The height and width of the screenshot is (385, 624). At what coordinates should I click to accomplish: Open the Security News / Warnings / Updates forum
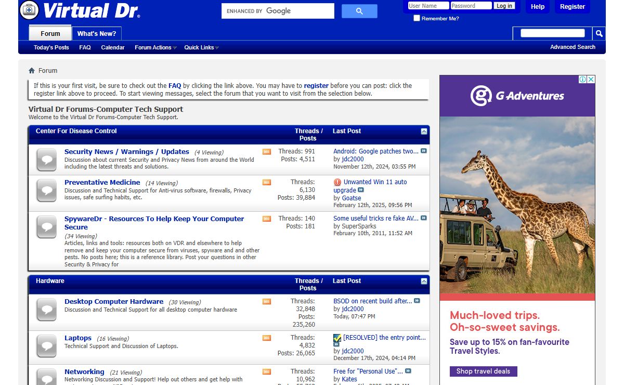pyautogui.click(x=127, y=152)
